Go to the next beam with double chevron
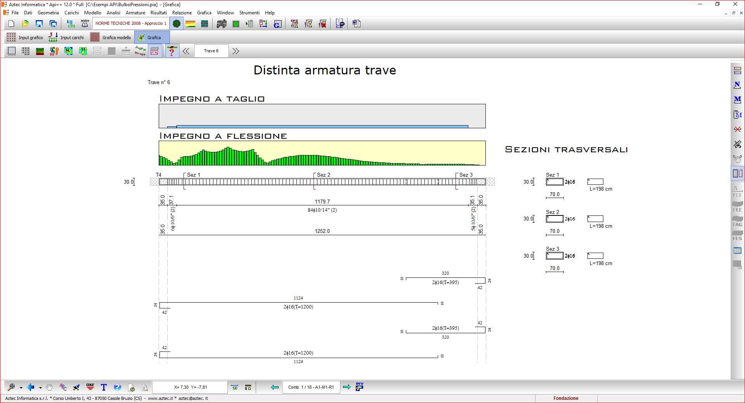 (236, 51)
